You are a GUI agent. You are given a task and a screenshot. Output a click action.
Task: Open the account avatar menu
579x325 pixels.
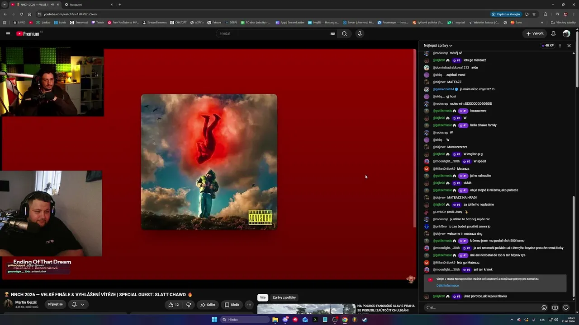(x=566, y=33)
